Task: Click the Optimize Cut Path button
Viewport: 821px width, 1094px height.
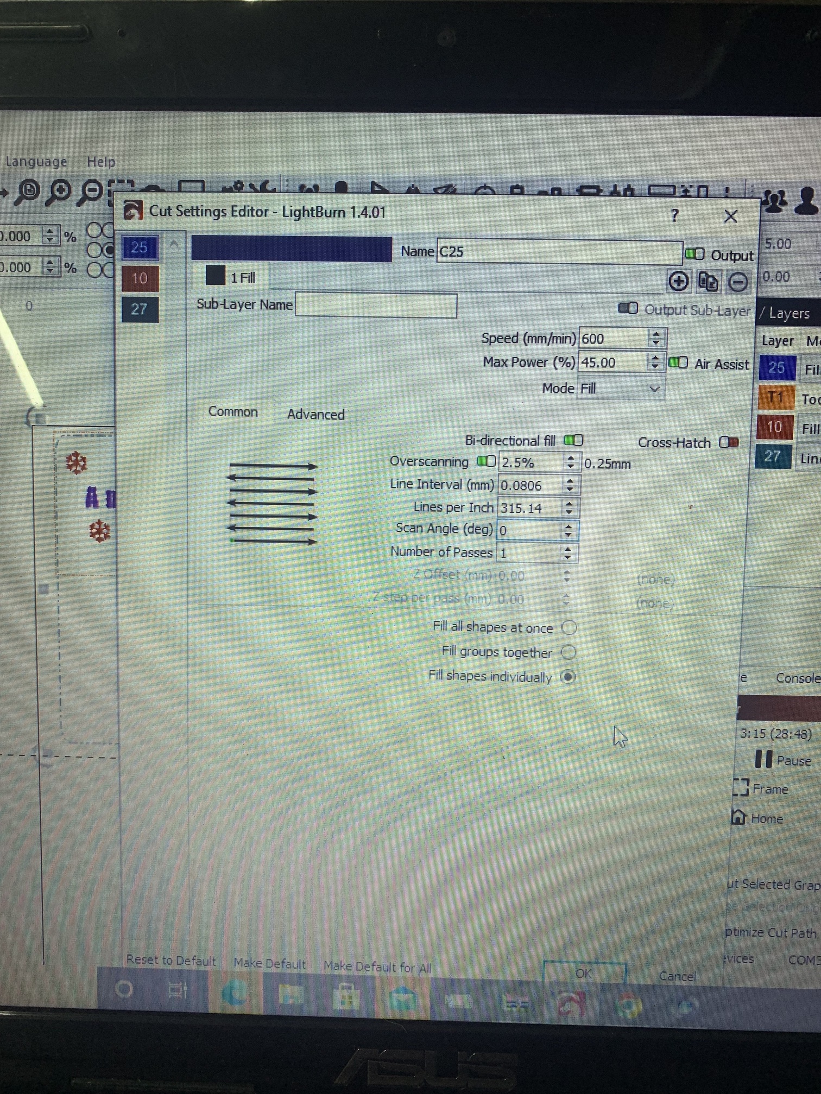Action: click(771, 932)
